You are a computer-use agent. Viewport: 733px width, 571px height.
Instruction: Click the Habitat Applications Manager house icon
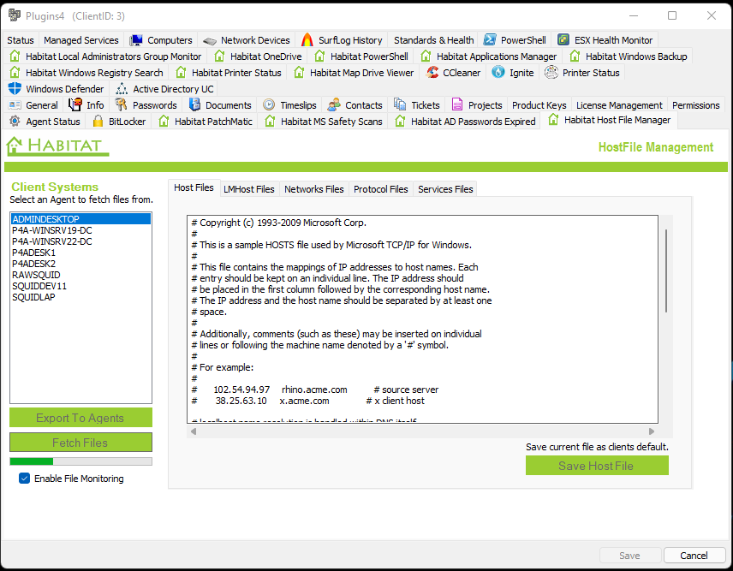coord(426,56)
